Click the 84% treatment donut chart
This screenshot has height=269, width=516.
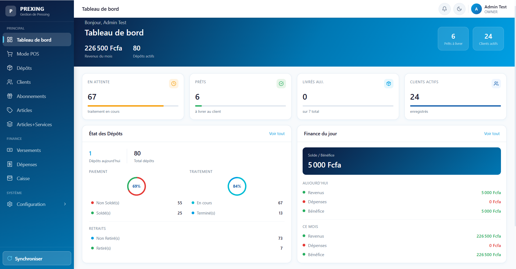237,186
